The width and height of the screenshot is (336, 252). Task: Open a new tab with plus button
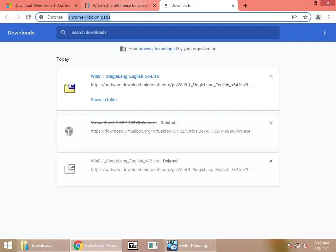[x=245, y=6]
